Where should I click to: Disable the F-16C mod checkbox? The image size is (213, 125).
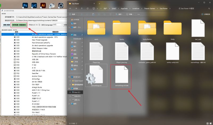coord(15,65)
